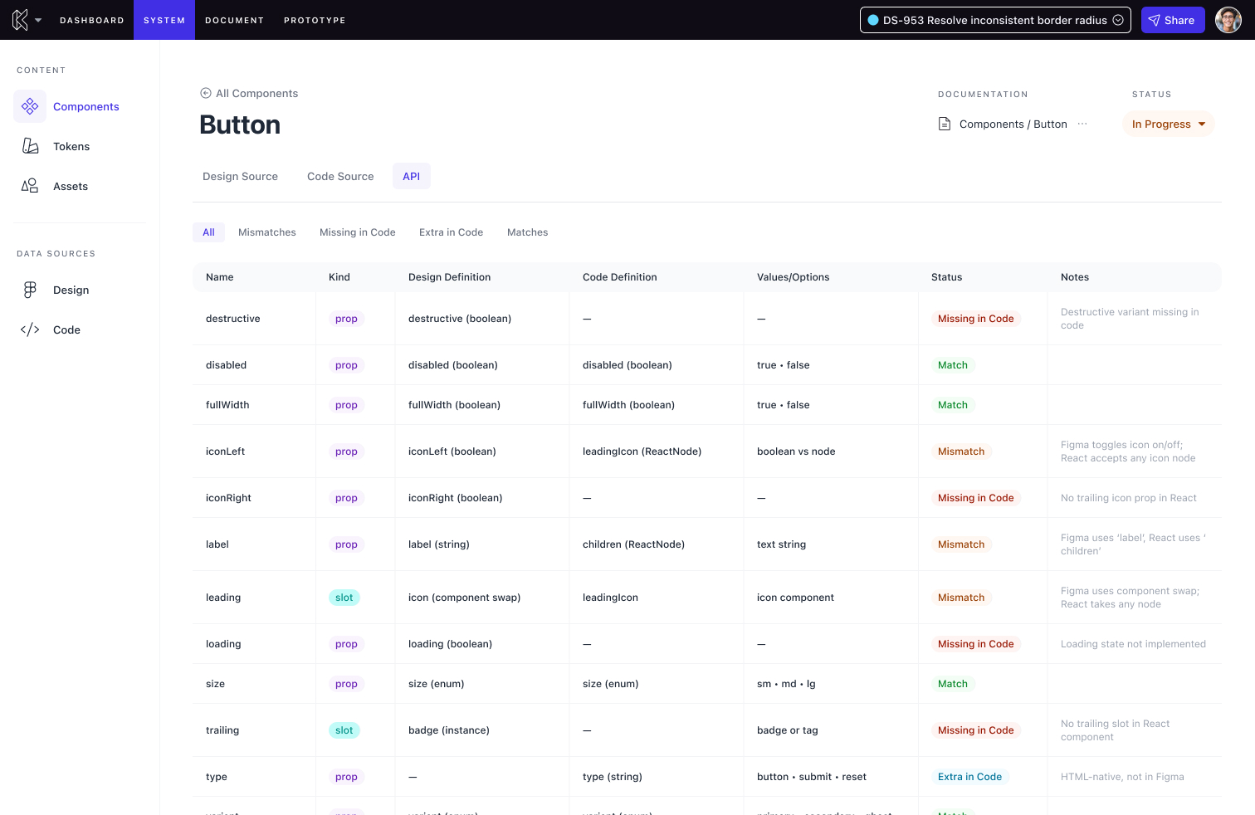Screen dimensions: 1255x815
Task: Toggle the Missing in Code filter
Action: pos(357,232)
